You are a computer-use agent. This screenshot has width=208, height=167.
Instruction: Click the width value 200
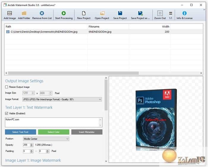(167, 32)
